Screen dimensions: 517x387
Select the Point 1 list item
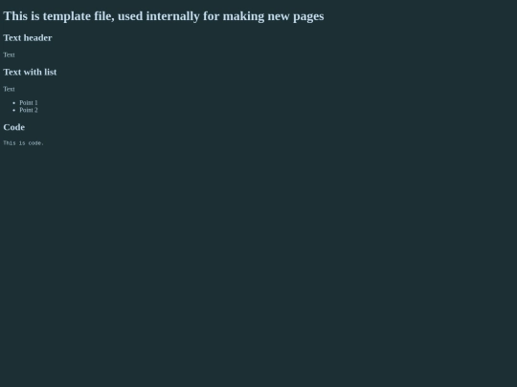[29, 102]
